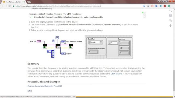Click the page vertical scrollbar thumb
The width and height of the screenshot is (175, 98).
point(174,80)
